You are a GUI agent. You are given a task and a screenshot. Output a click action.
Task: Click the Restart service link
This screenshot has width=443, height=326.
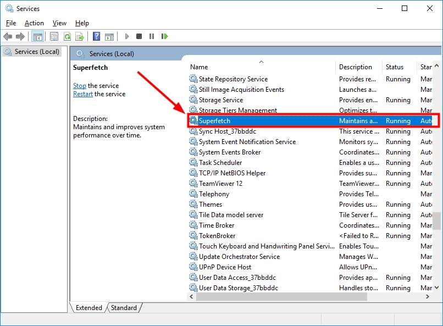pos(82,93)
